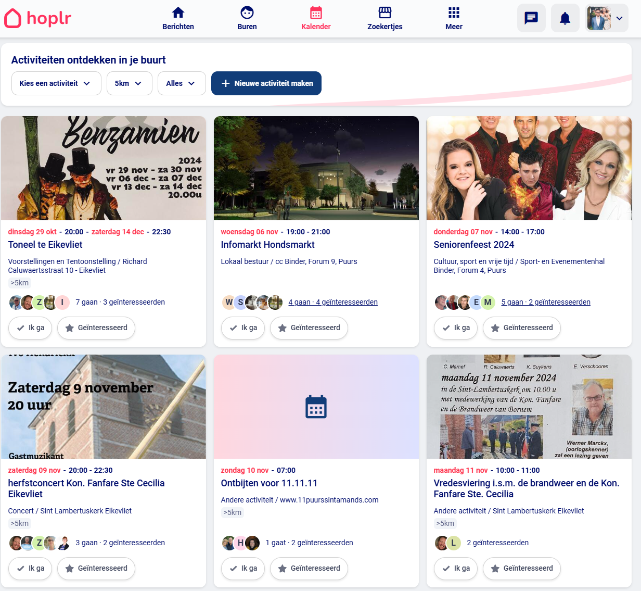Screen dimensions: 641x591
Task: Open the chat messages icon
Action: coord(531,18)
